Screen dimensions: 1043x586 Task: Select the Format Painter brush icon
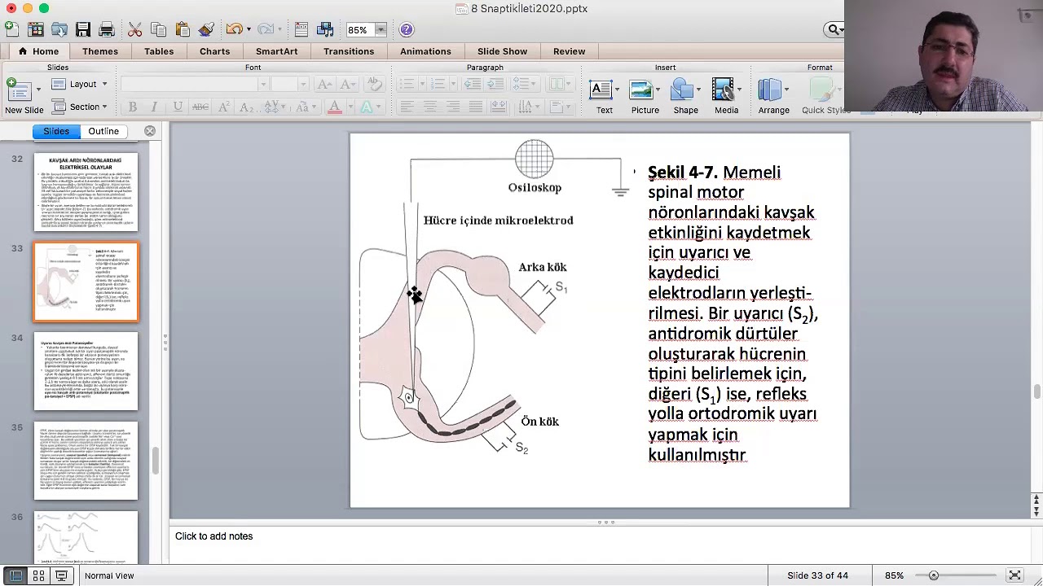coord(206,29)
